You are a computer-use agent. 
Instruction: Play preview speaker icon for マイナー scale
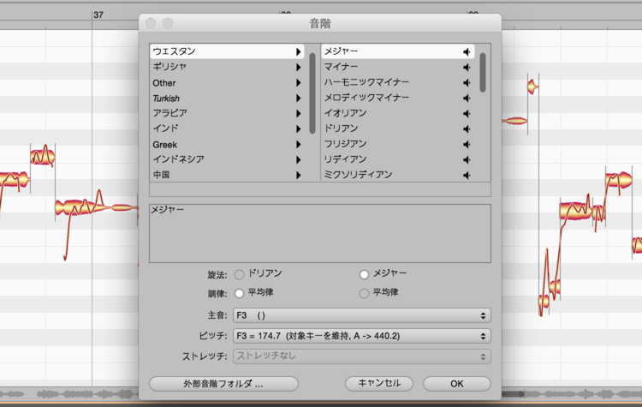pyautogui.click(x=467, y=67)
